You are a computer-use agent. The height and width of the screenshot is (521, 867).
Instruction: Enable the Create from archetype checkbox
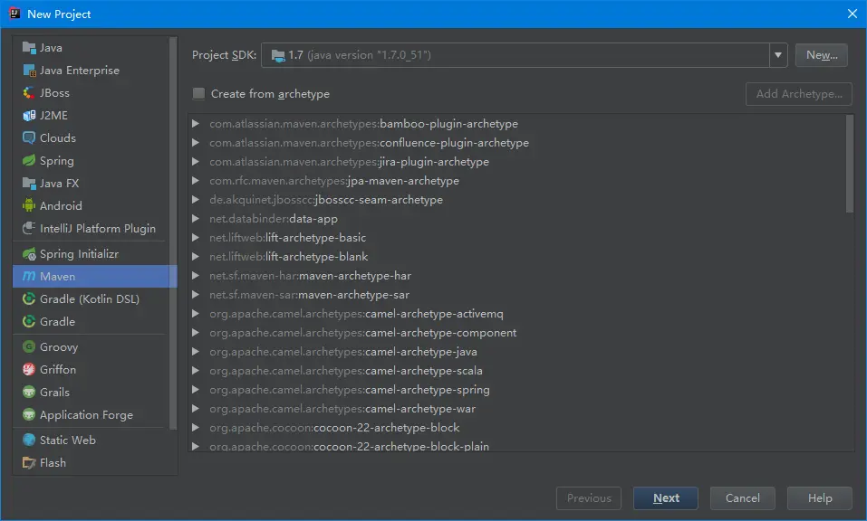[199, 94]
